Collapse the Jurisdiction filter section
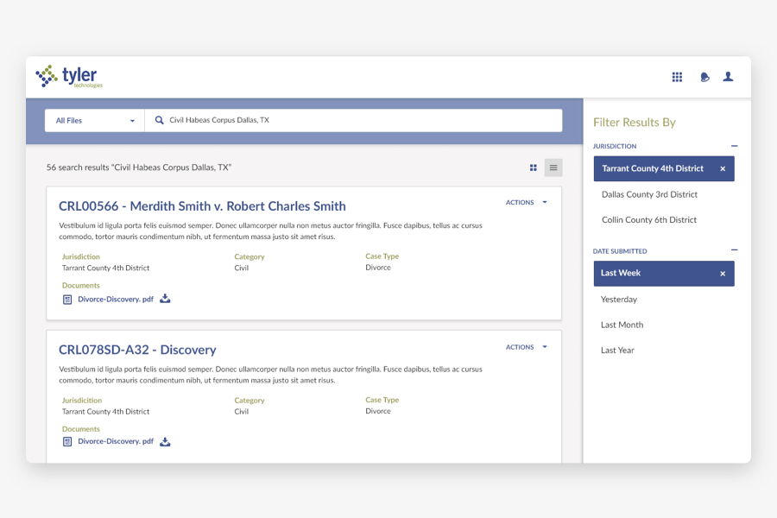The height and width of the screenshot is (518, 777). pos(733,146)
